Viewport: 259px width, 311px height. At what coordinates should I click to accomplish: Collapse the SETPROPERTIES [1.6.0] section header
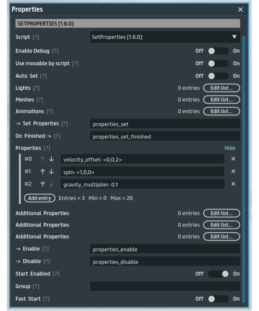coord(127,24)
